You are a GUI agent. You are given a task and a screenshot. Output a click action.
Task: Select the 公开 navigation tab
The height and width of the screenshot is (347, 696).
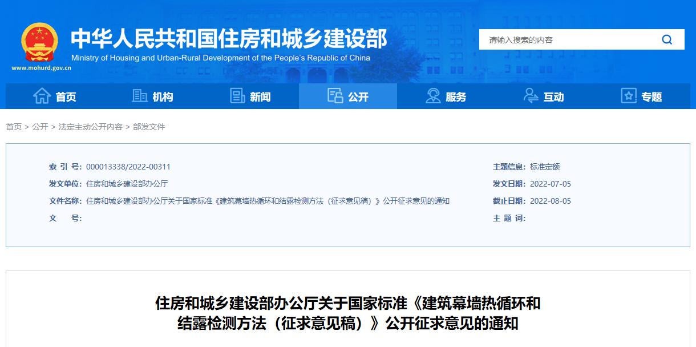(x=348, y=96)
